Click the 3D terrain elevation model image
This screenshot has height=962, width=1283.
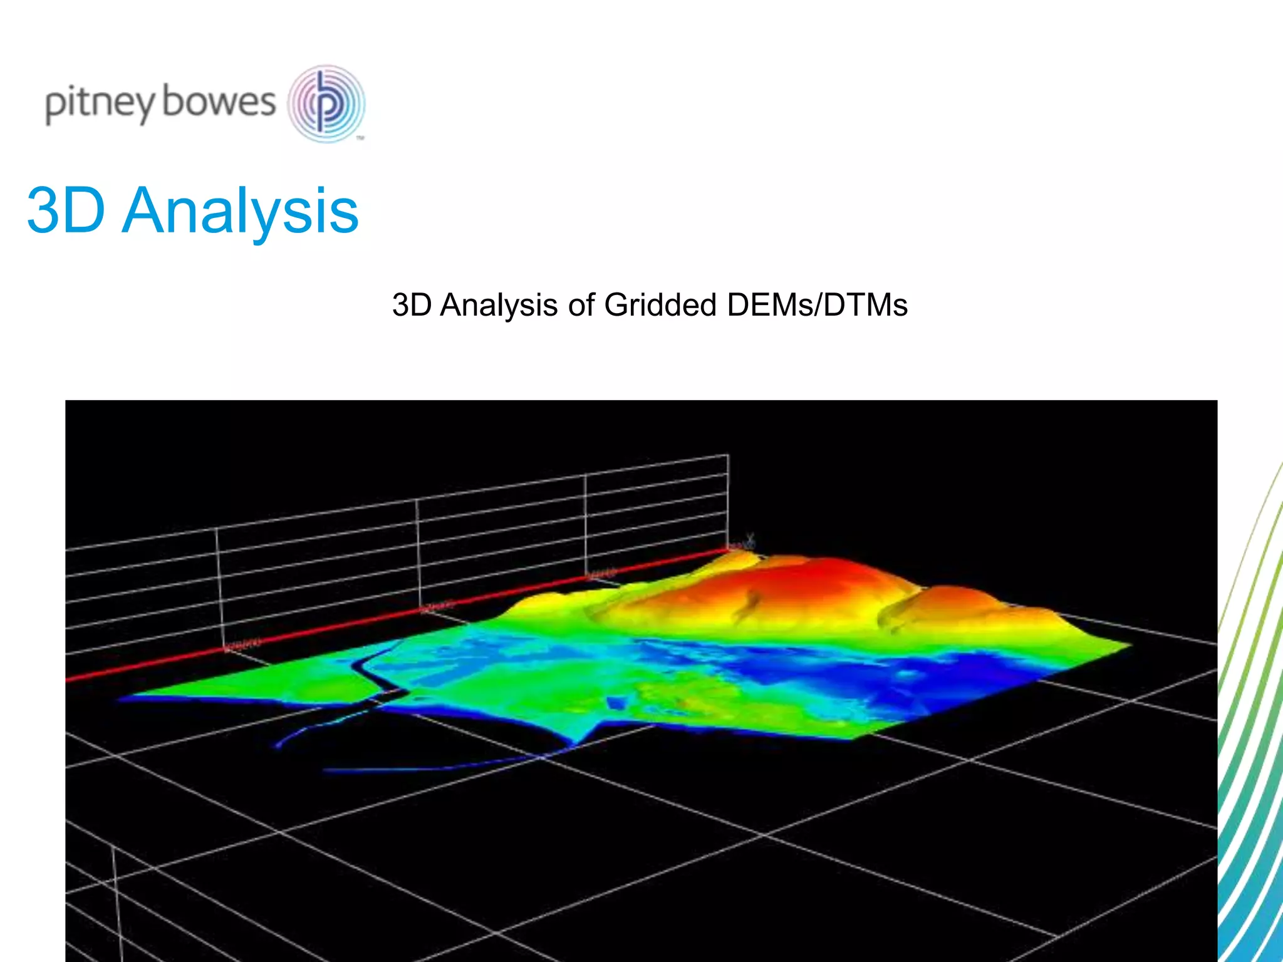641,681
